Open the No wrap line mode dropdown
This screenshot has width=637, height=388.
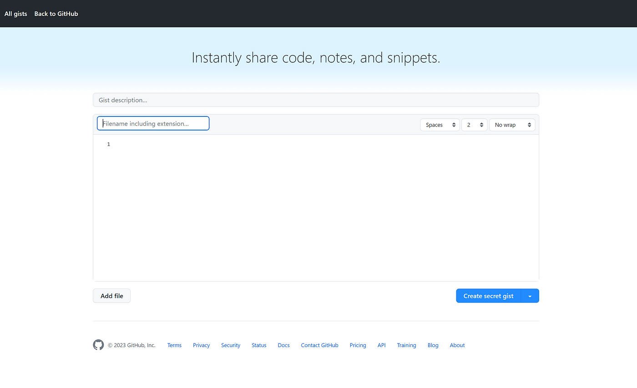coord(512,125)
